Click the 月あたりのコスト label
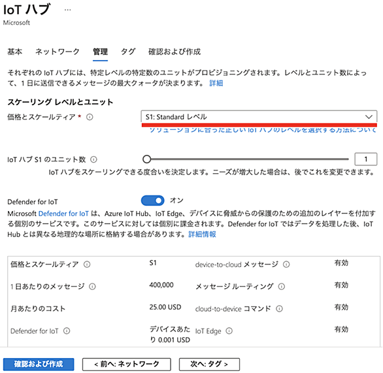 click(38, 309)
